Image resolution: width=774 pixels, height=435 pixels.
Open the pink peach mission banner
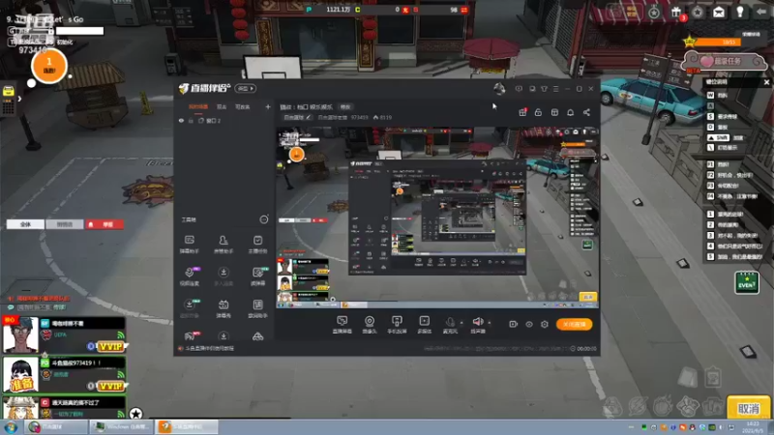click(724, 61)
